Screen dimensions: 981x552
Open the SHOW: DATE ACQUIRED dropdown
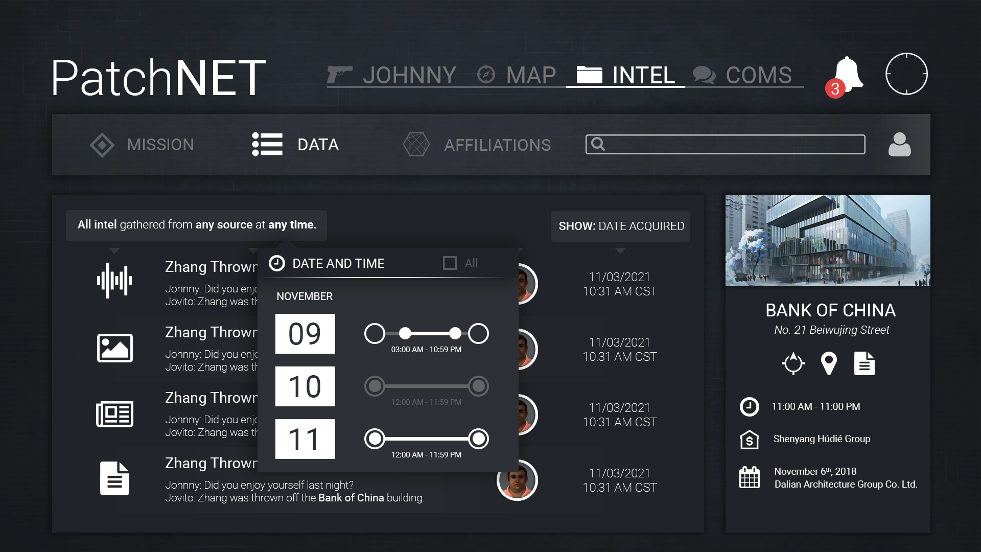tap(620, 226)
